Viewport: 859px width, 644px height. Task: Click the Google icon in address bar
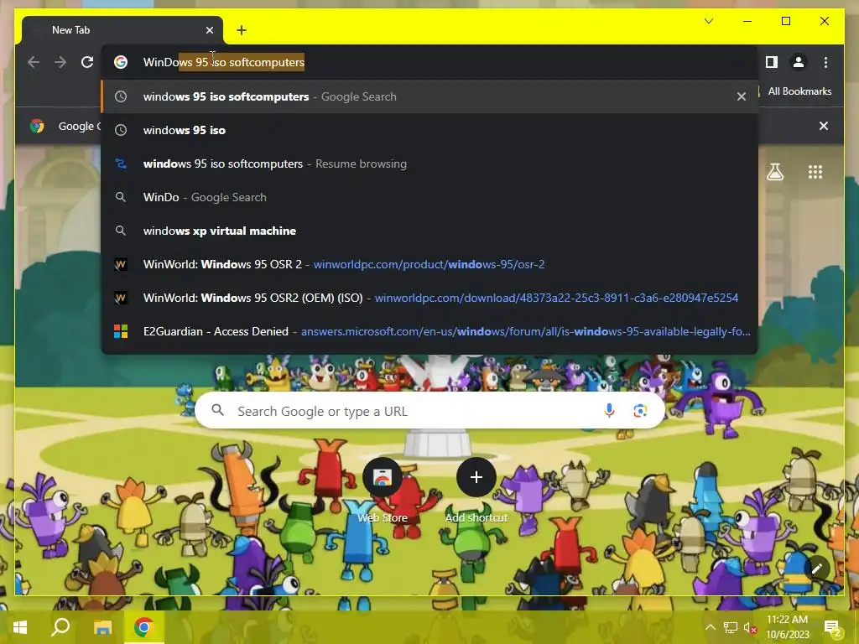coord(121,62)
